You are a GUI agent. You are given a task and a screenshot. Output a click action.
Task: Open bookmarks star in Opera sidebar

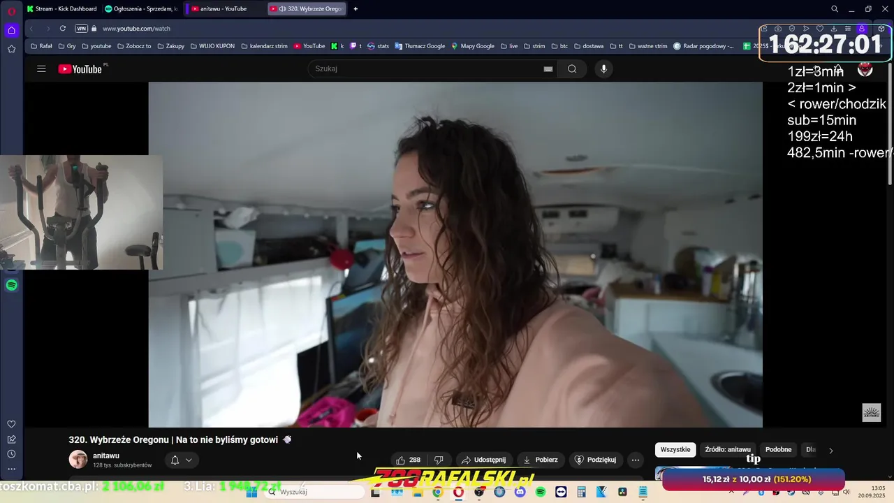click(11, 49)
